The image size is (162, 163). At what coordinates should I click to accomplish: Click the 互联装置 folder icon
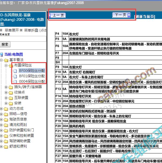click(11, 98)
